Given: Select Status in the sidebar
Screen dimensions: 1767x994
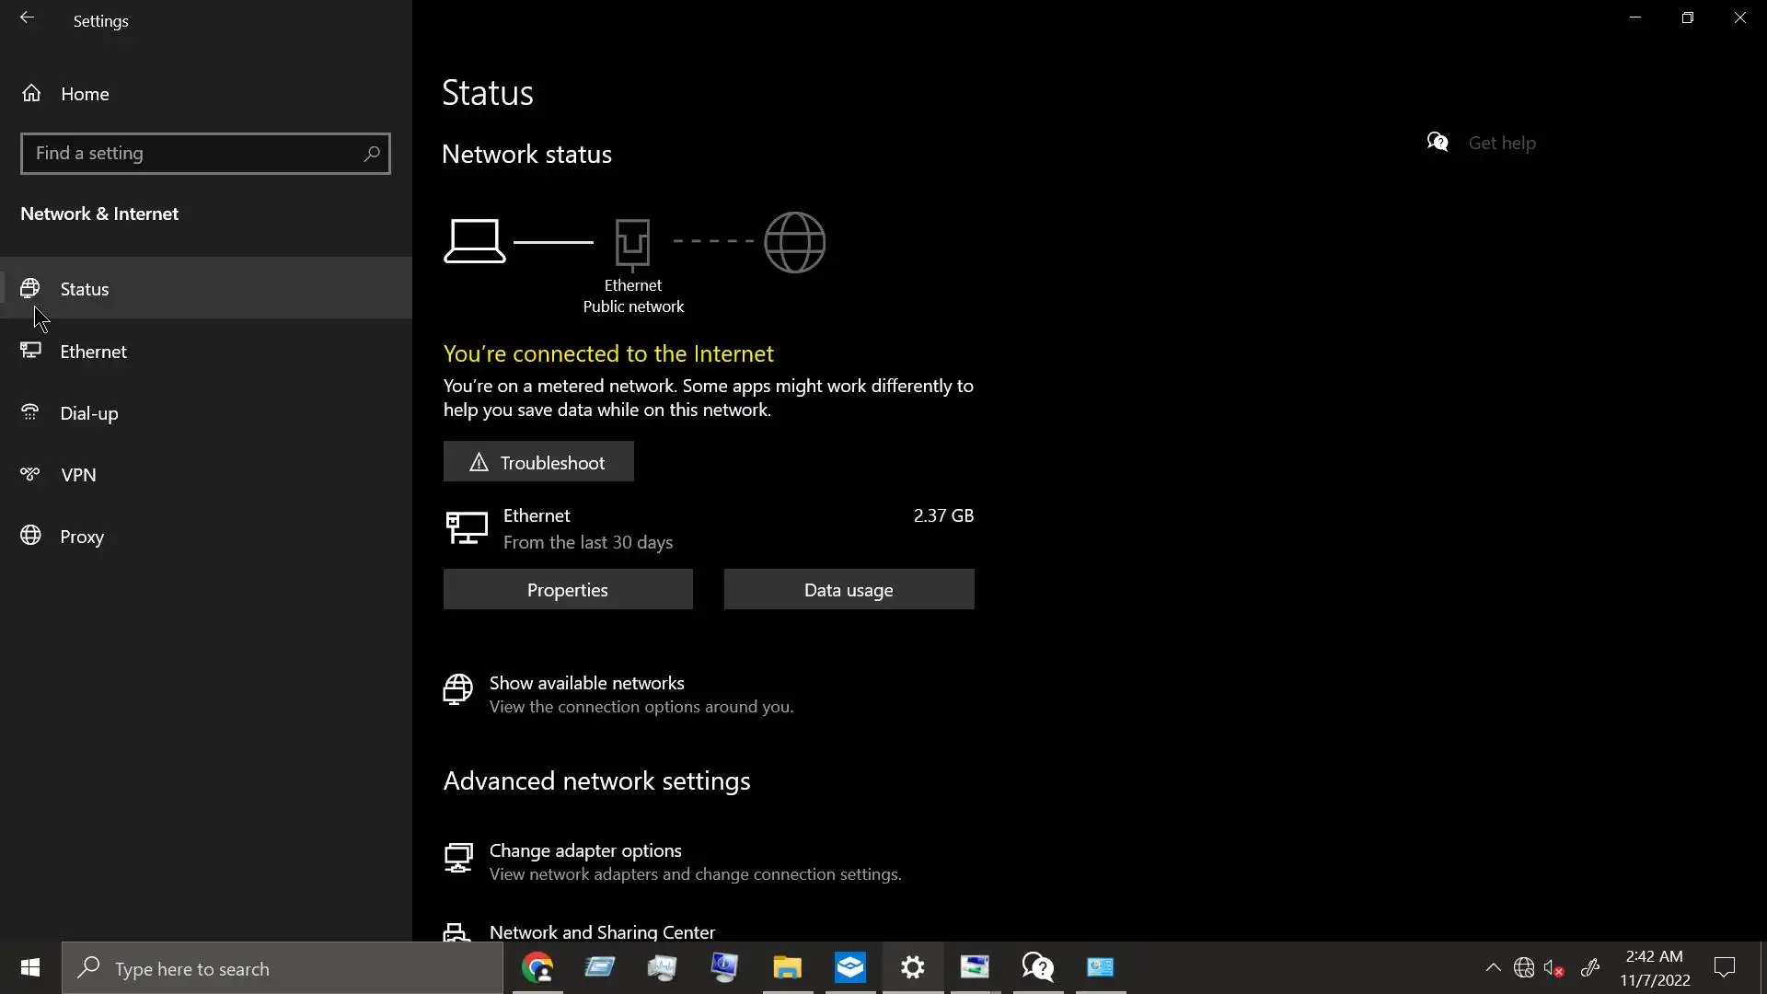Looking at the screenshot, I should click(x=85, y=289).
